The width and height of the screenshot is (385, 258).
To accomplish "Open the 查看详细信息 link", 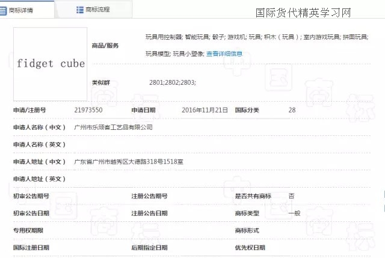I will point(224,54).
